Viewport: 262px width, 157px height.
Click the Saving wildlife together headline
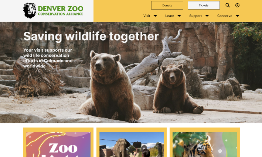(x=91, y=36)
